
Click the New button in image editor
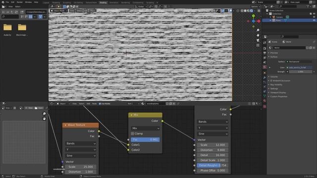pyautogui.click(x=29, y=108)
